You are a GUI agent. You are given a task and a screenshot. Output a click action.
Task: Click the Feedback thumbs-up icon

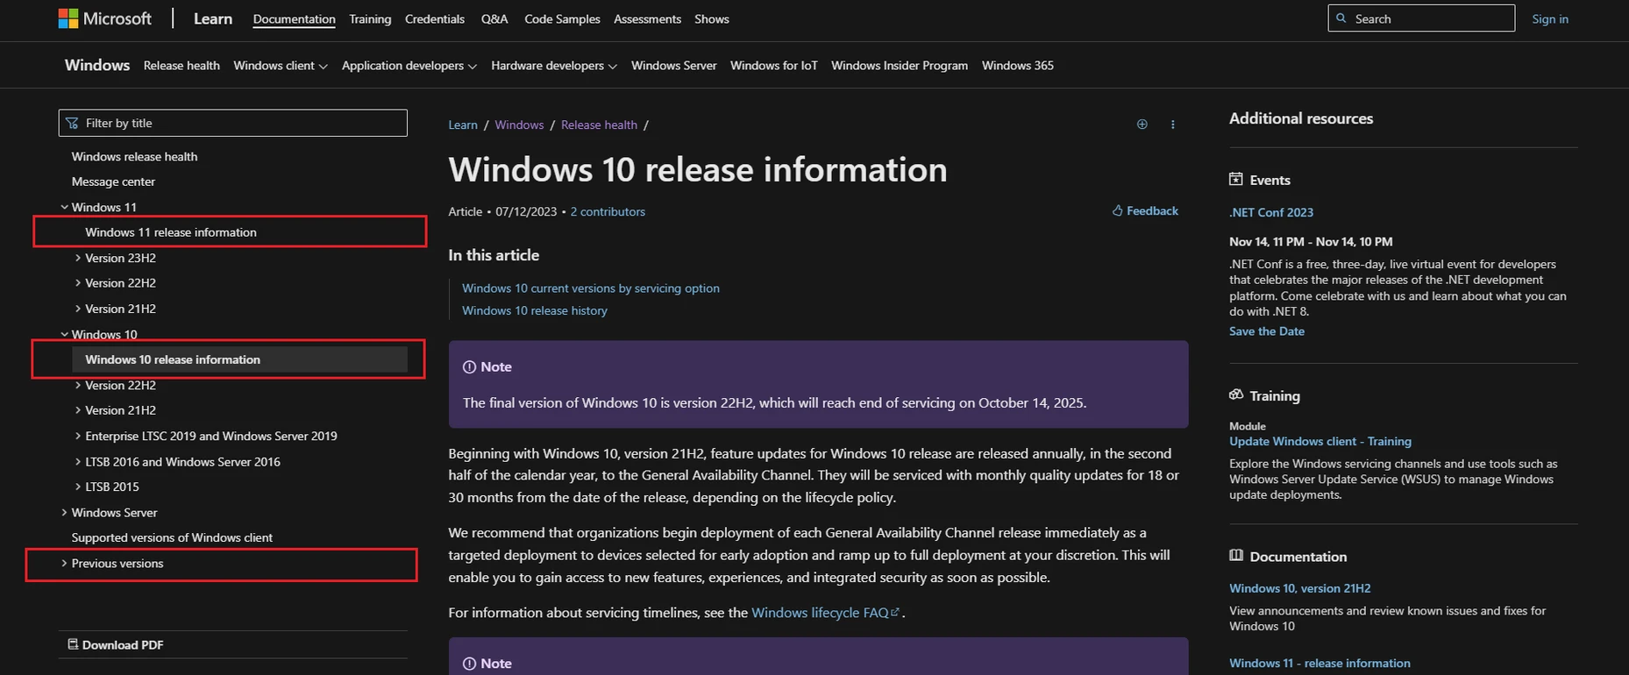pyautogui.click(x=1117, y=210)
